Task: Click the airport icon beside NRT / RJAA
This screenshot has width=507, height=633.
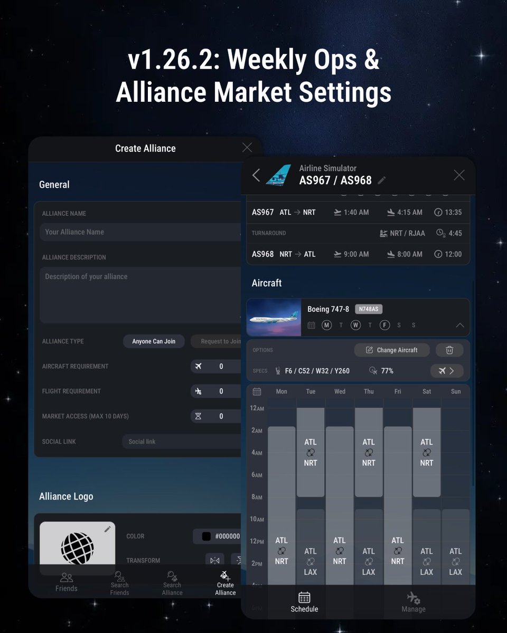Action: coord(384,233)
